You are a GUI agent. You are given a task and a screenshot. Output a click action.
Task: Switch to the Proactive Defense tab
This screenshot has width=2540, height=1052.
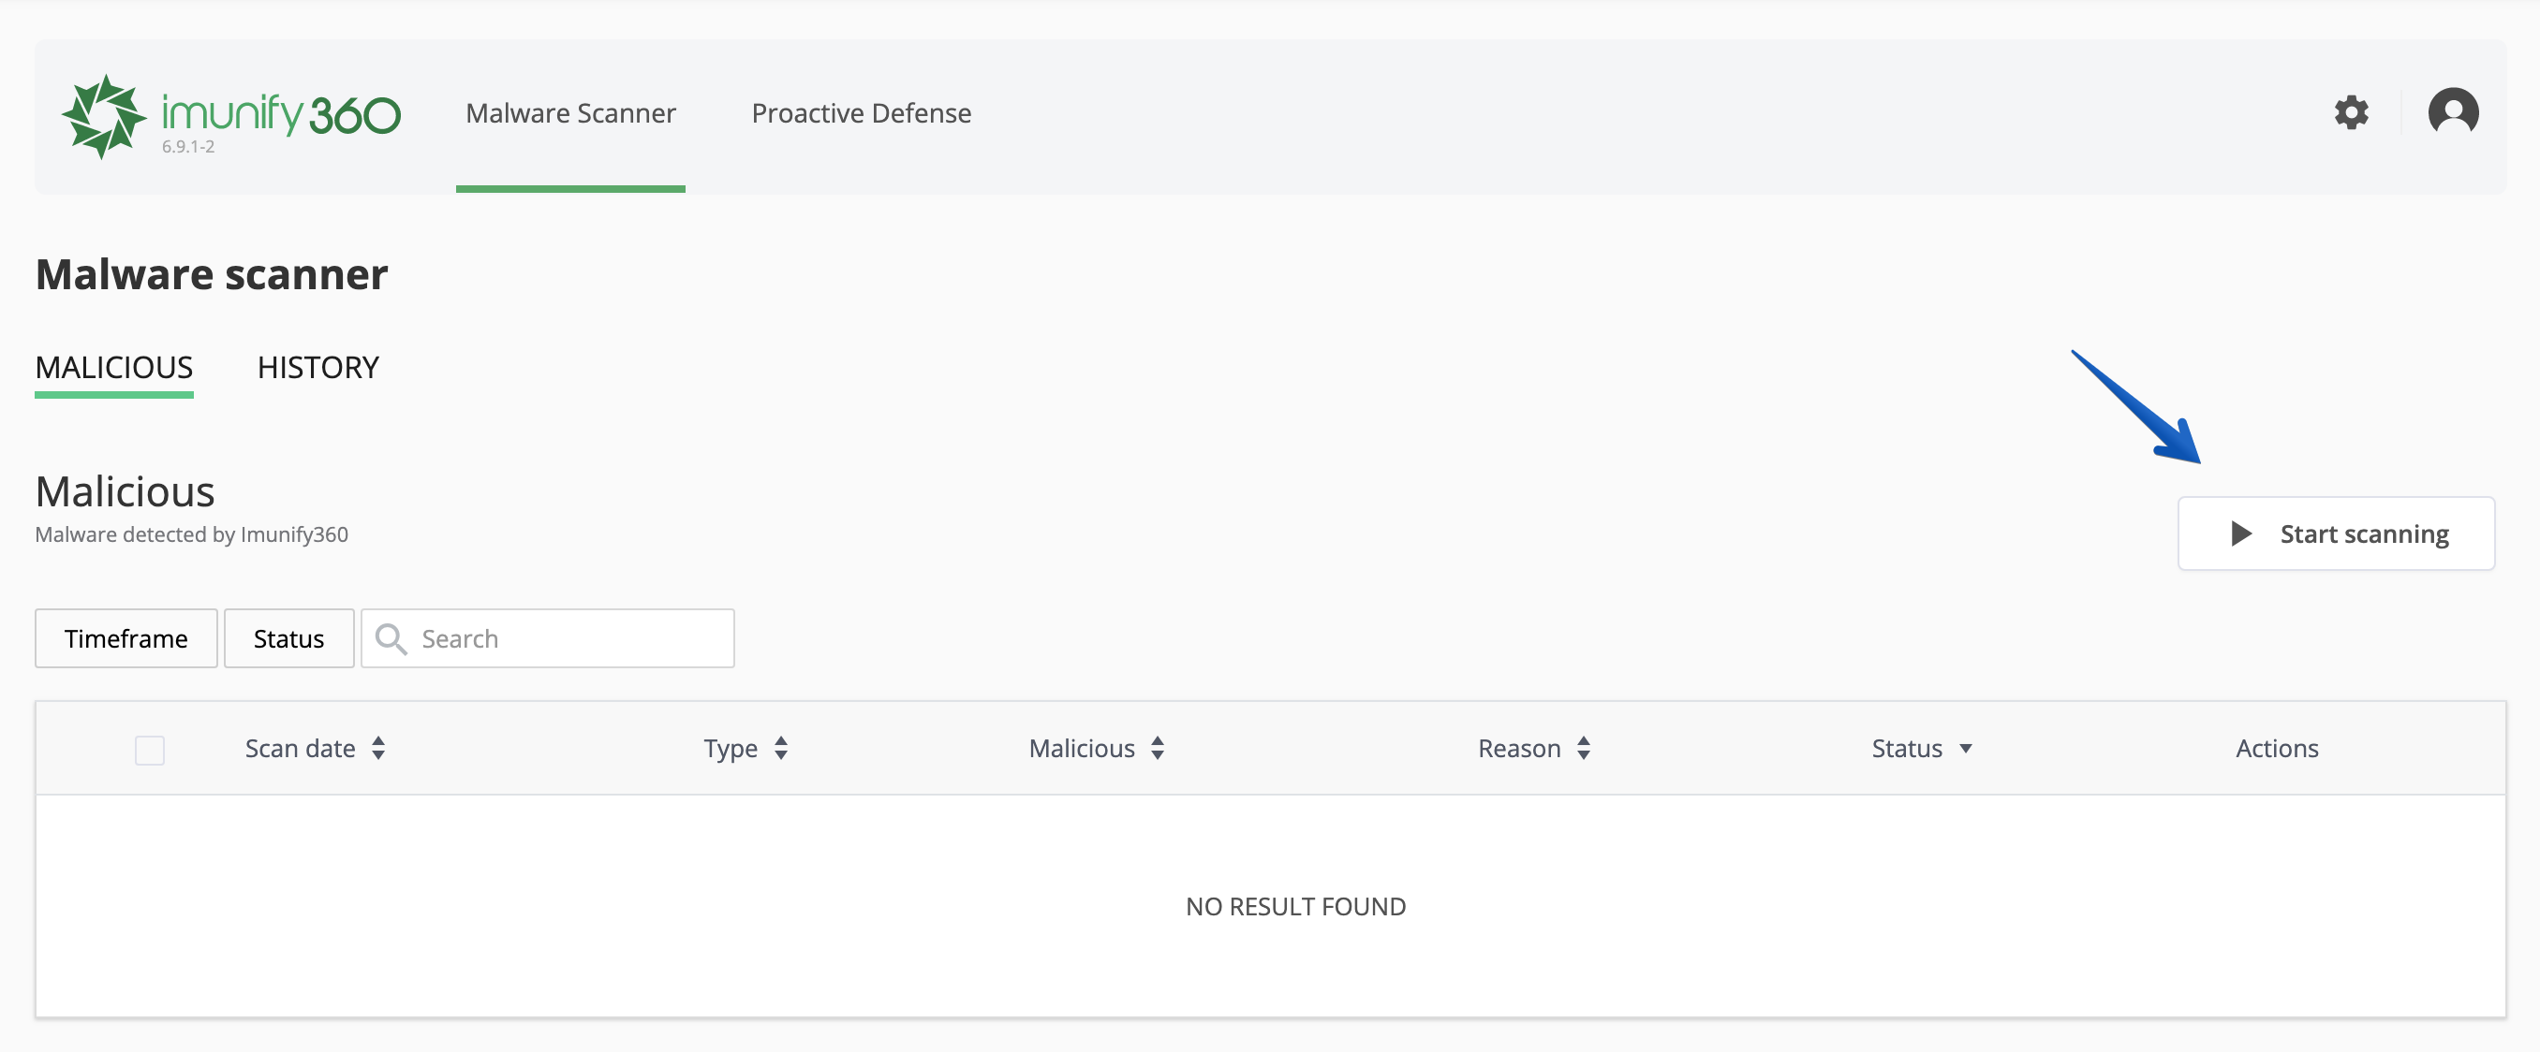click(x=861, y=113)
